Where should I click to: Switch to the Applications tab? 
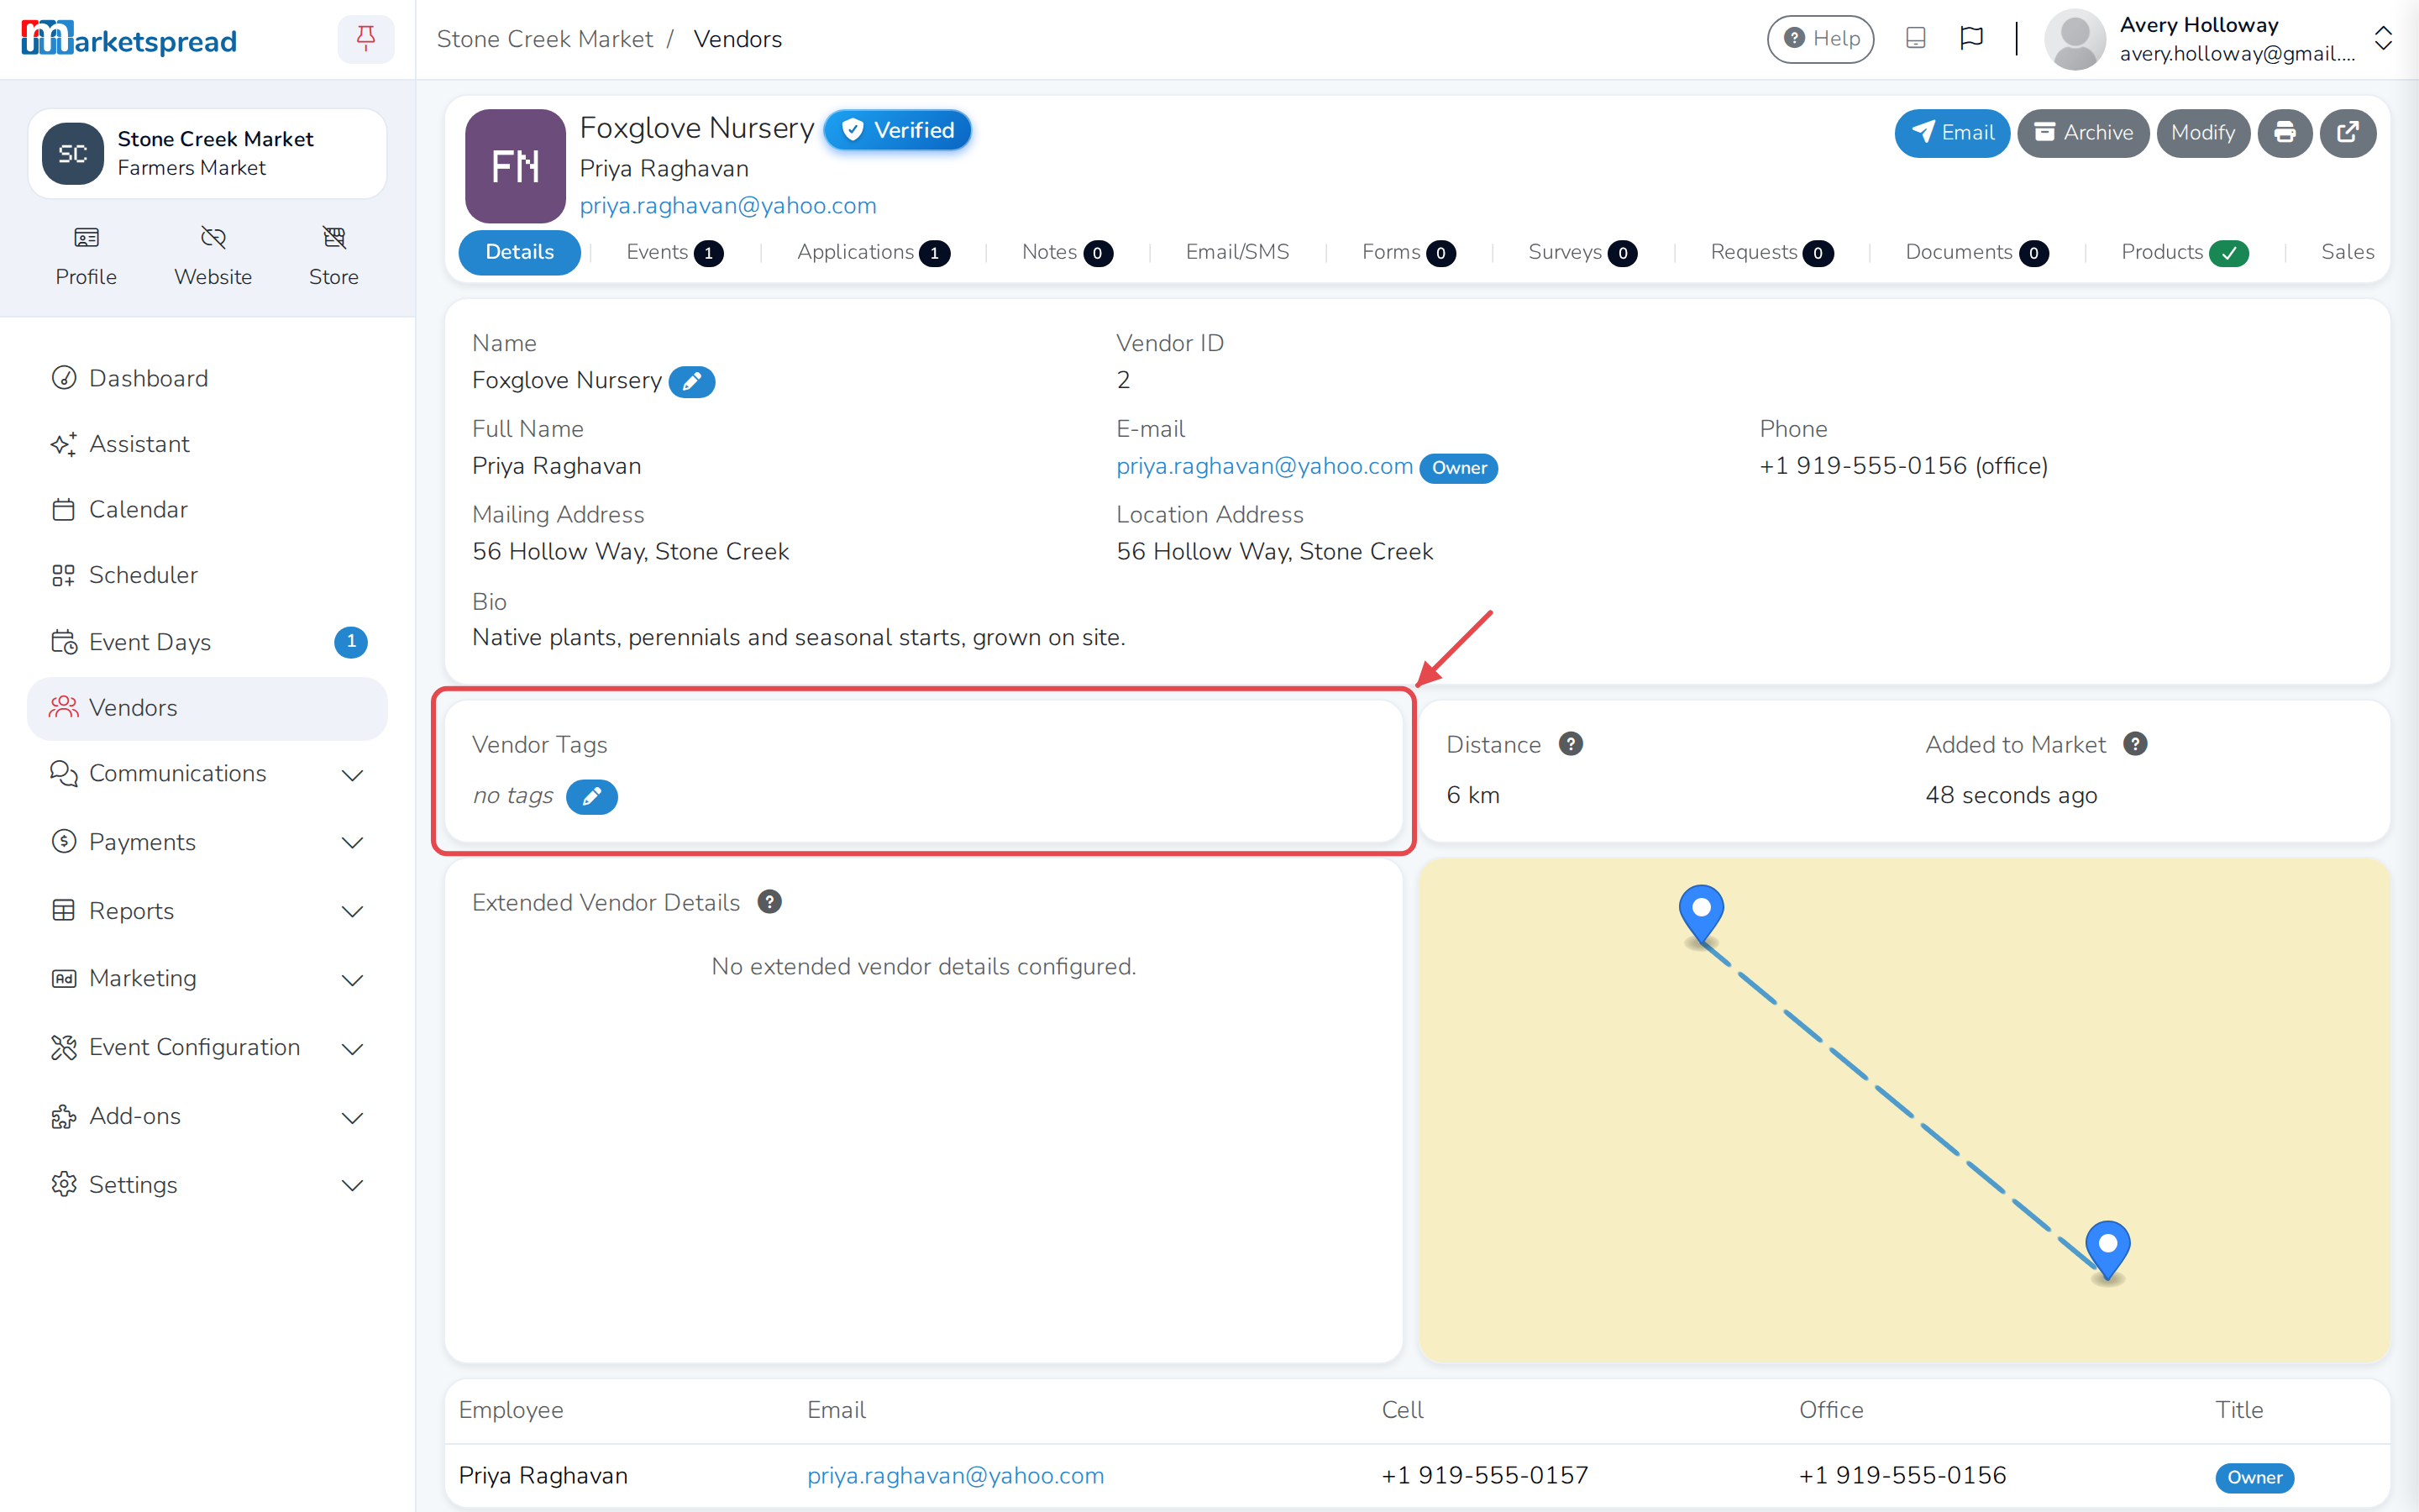tap(873, 252)
